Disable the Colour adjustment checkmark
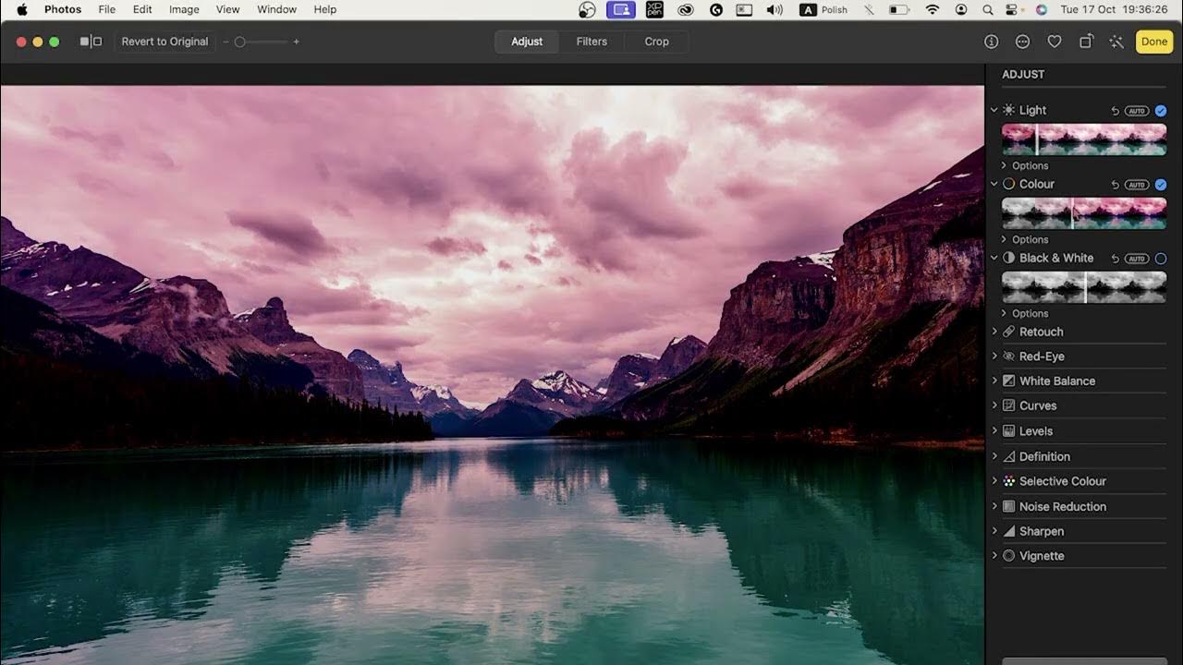The width and height of the screenshot is (1183, 665). tap(1161, 184)
